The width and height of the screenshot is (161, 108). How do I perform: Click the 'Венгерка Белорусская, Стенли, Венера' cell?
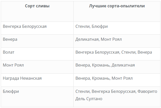pos(114,52)
